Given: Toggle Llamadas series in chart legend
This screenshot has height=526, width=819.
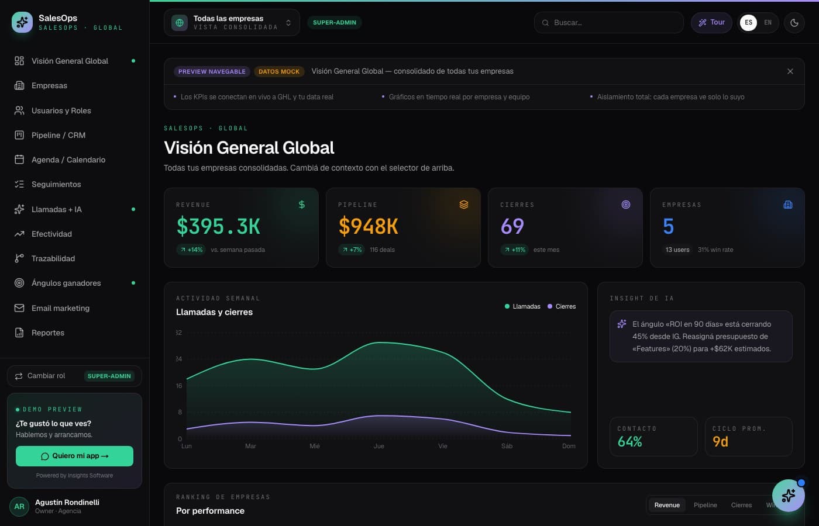Looking at the screenshot, I should [523, 306].
